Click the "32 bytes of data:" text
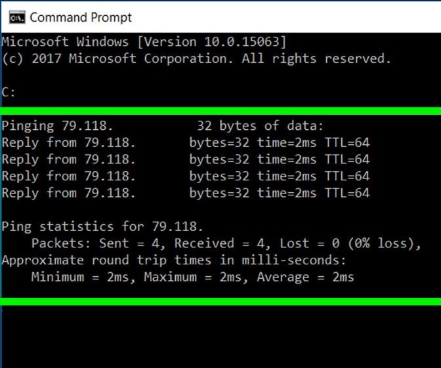 (x=260, y=125)
